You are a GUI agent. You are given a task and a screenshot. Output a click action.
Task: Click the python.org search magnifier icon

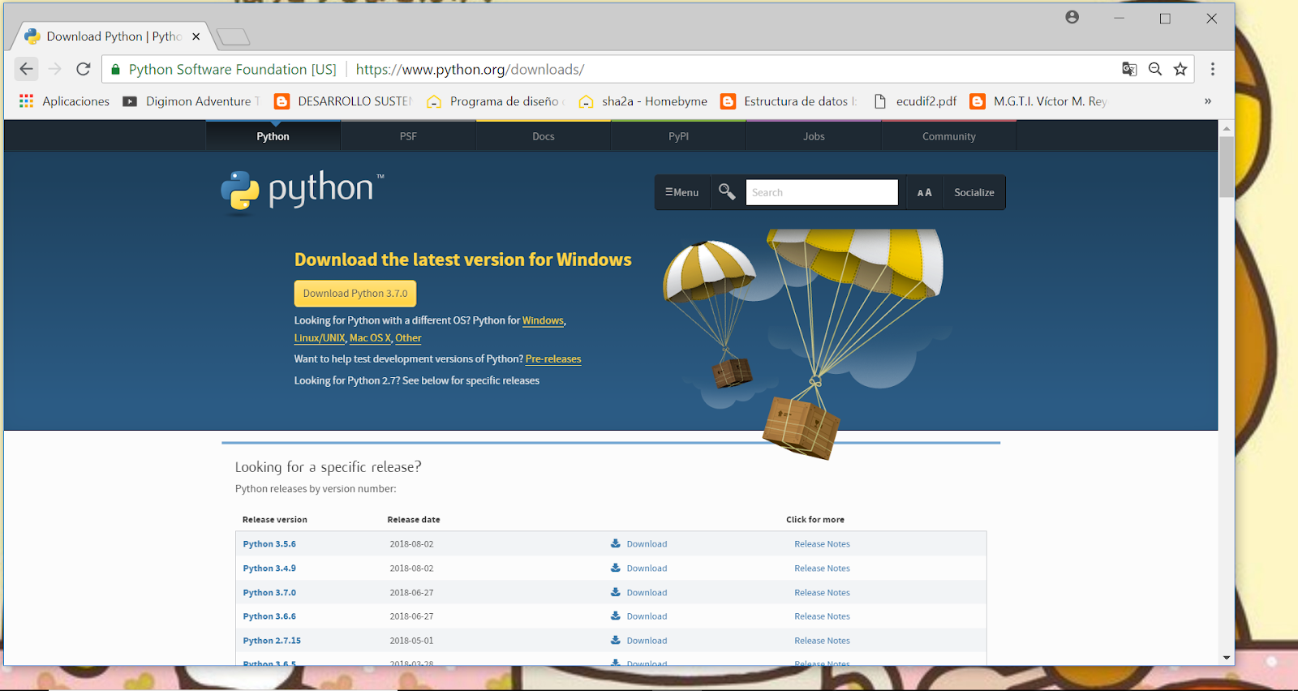(x=727, y=191)
